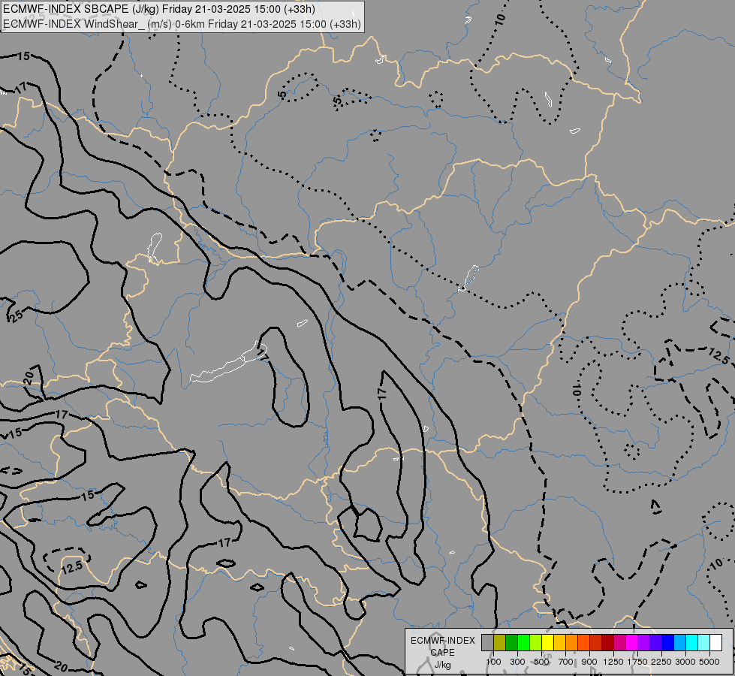Click the bright cyan legend swatch
This screenshot has height=676, width=735.
coord(692,642)
